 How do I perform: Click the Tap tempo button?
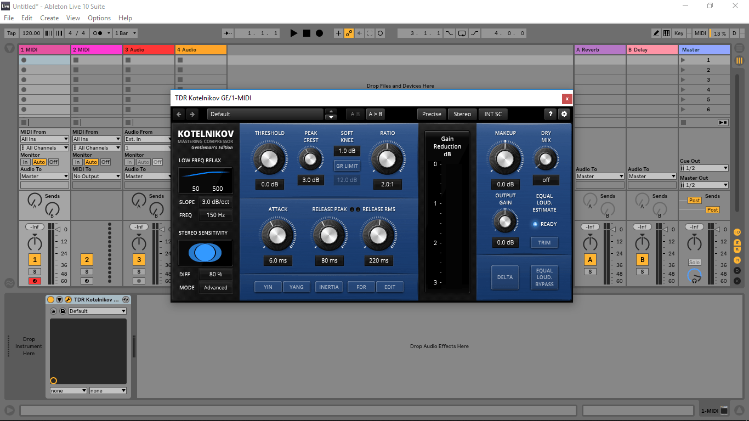click(x=12, y=33)
